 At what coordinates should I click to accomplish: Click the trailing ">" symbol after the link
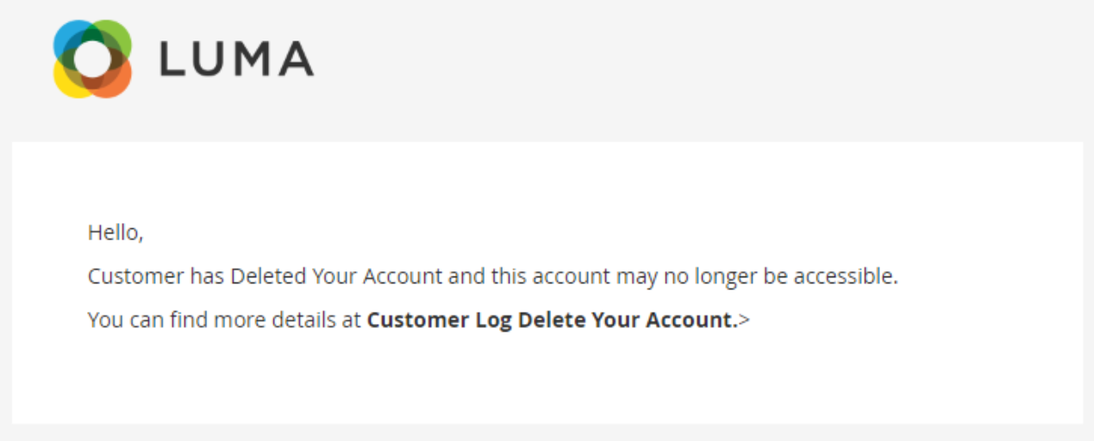point(745,320)
